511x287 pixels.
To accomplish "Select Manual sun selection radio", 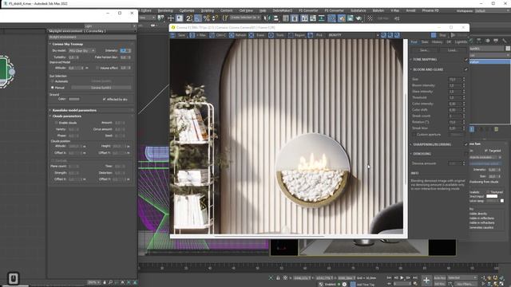I will pos(52,88).
